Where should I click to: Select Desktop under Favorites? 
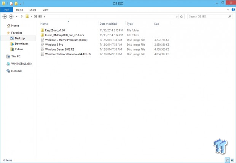[x=20, y=38]
